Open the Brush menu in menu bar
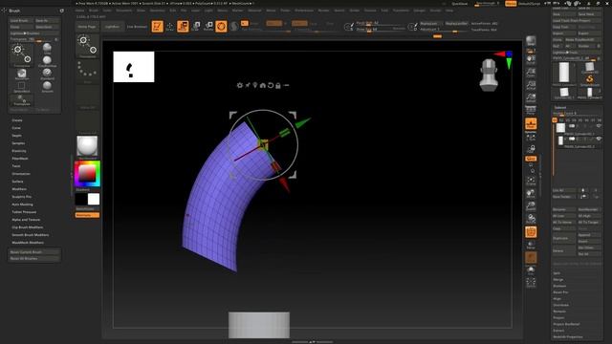The width and height of the screenshot is (612, 344). pos(94,11)
